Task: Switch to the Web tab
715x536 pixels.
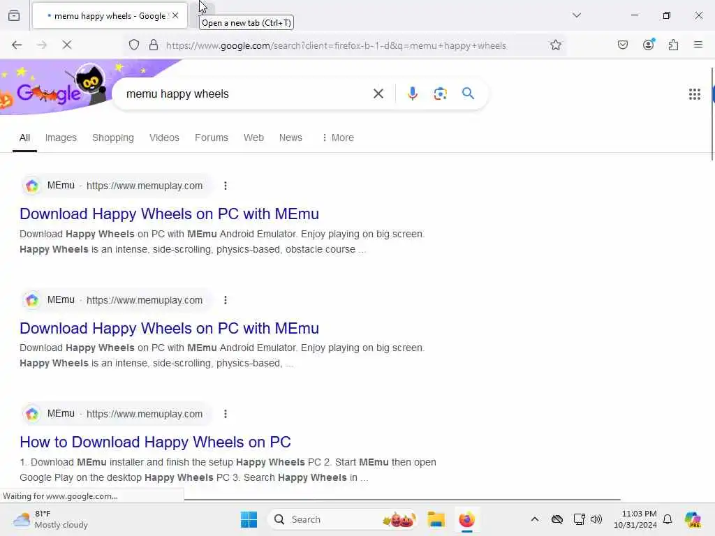Action: coord(253,137)
